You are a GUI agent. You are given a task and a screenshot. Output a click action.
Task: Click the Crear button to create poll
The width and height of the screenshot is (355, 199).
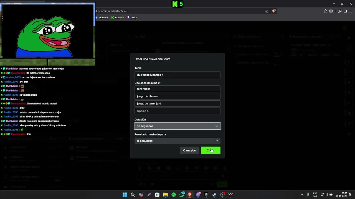[x=211, y=150]
